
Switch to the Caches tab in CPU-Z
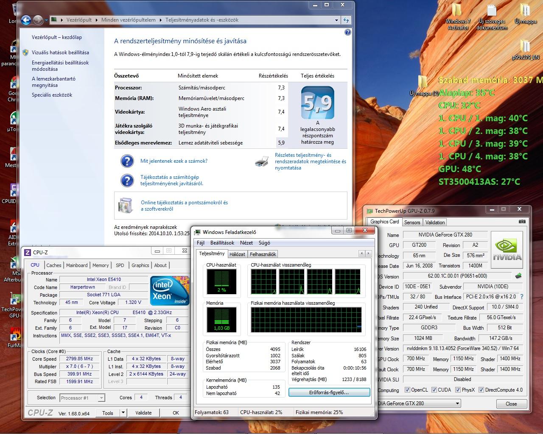pos(54,265)
